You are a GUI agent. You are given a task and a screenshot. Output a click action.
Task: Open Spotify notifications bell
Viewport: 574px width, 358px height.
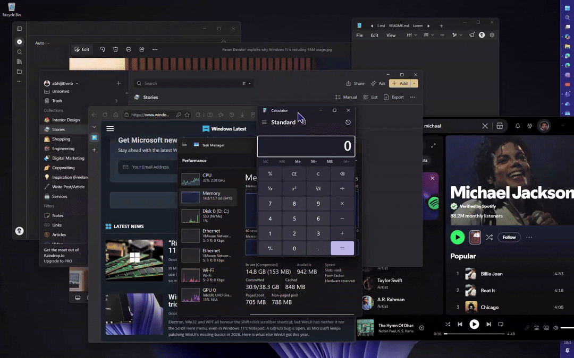(518, 126)
